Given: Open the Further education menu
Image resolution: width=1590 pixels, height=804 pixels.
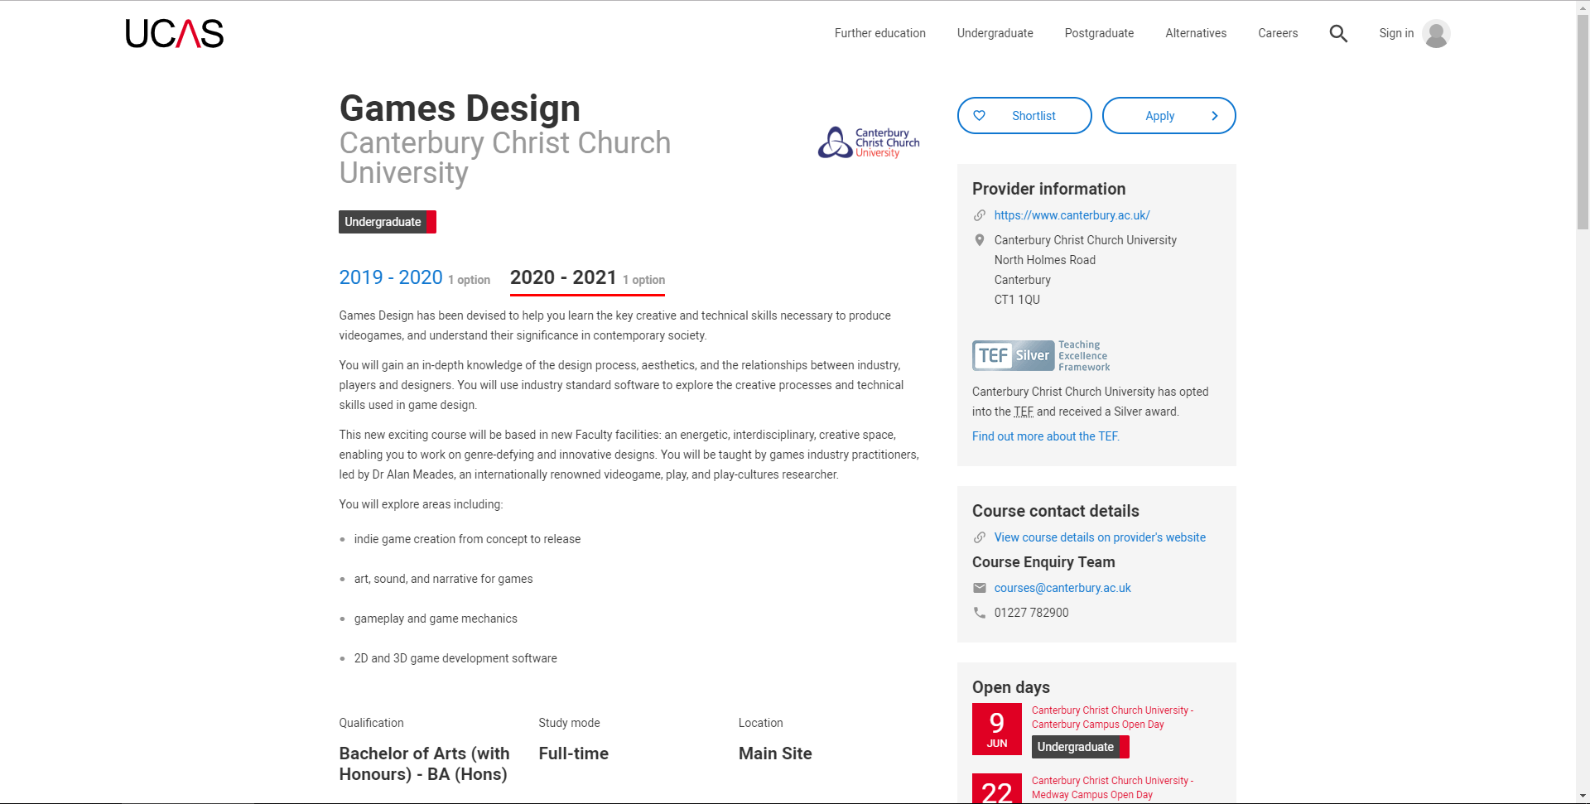Looking at the screenshot, I should click(879, 34).
